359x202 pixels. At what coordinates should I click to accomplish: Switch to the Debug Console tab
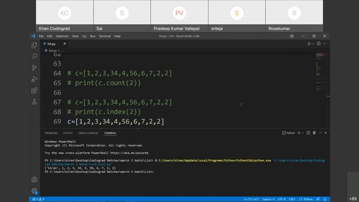(88, 133)
